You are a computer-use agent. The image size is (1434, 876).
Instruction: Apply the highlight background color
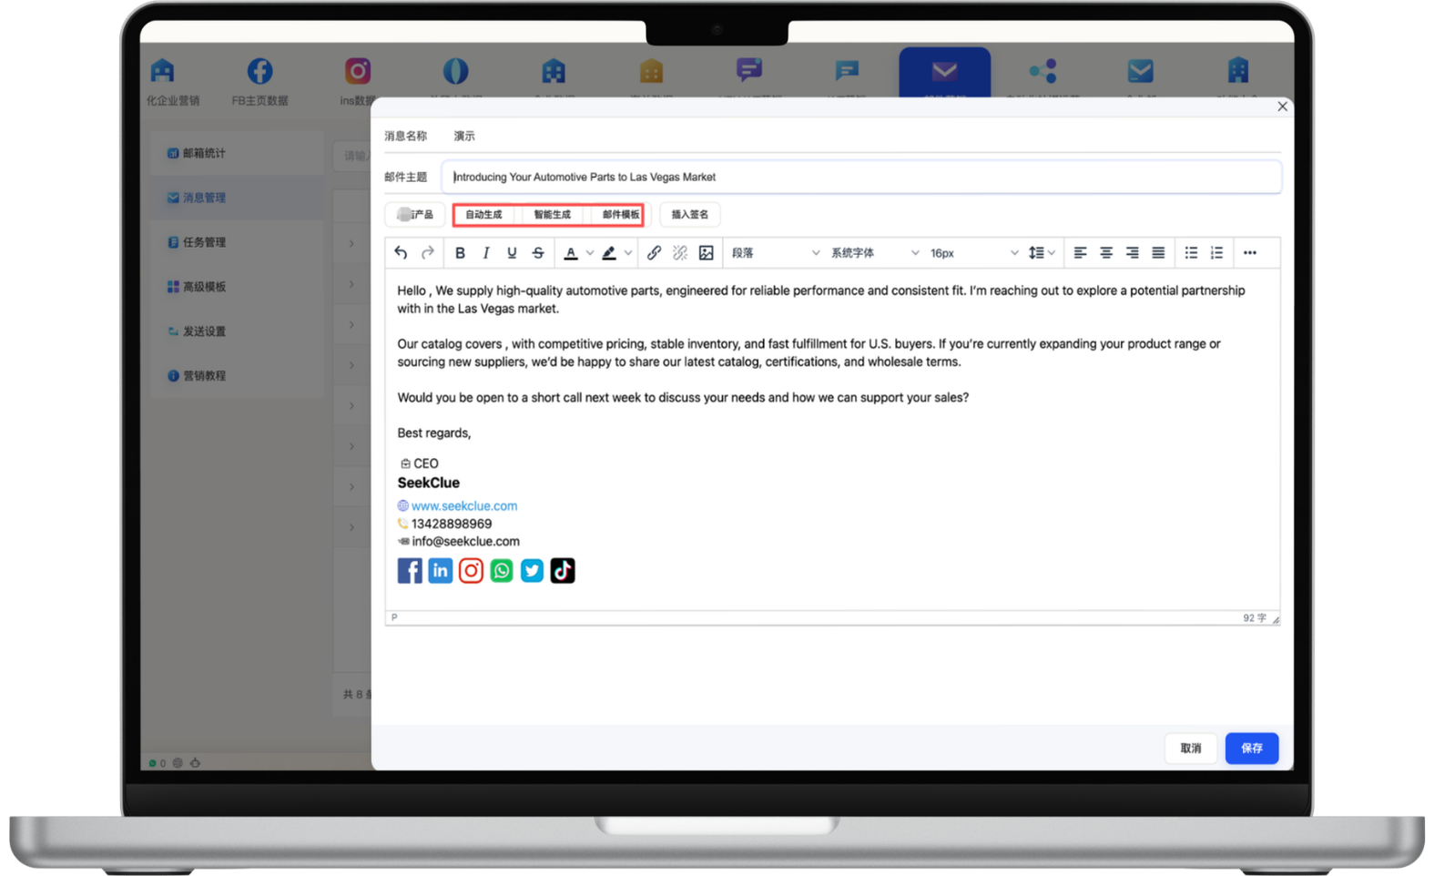609,253
